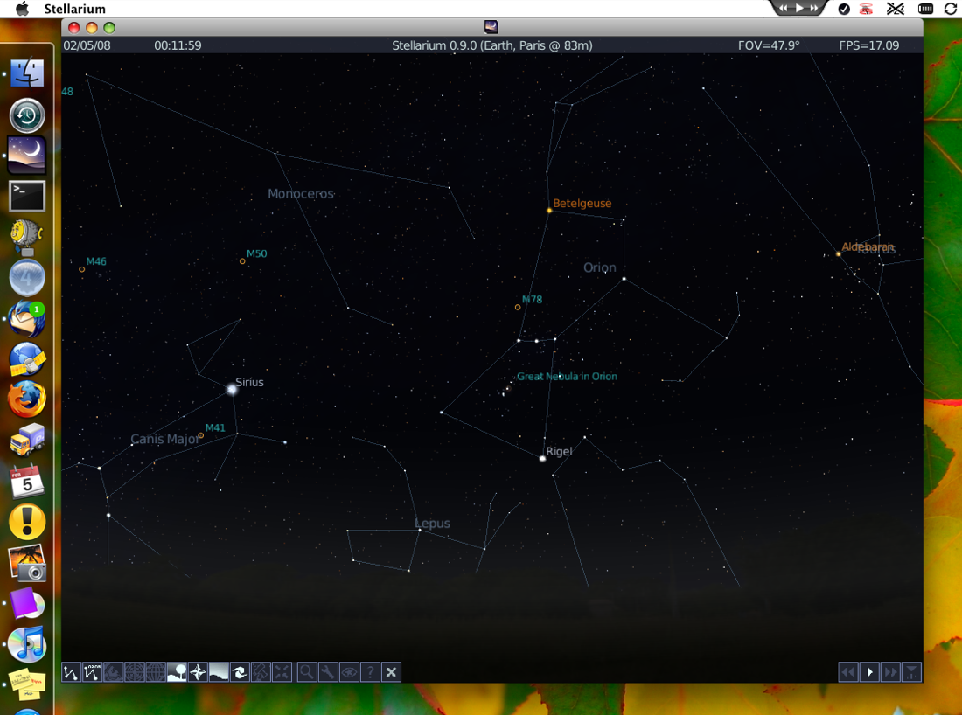
Task: Select nebula M78 marker
Action: point(518,307)
